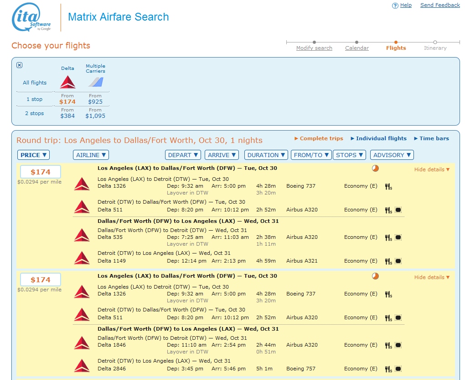The height and width of the screenshot is (380, 465).
Task: Close the airline price matrix box
Action: coord(19,65)
